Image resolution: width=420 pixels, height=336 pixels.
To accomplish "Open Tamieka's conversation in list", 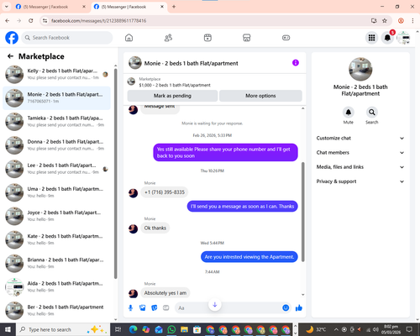I will pyautogui.click(x=56, y=122).
